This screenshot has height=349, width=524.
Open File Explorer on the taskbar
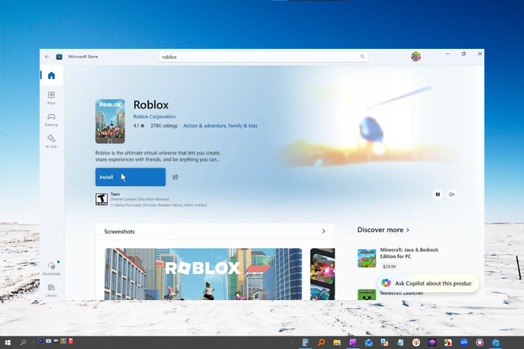(x=337, y=342)
